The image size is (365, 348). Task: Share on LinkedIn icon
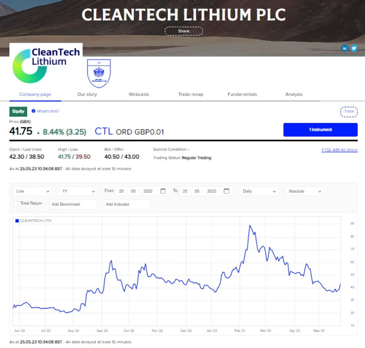click(344, 48)
